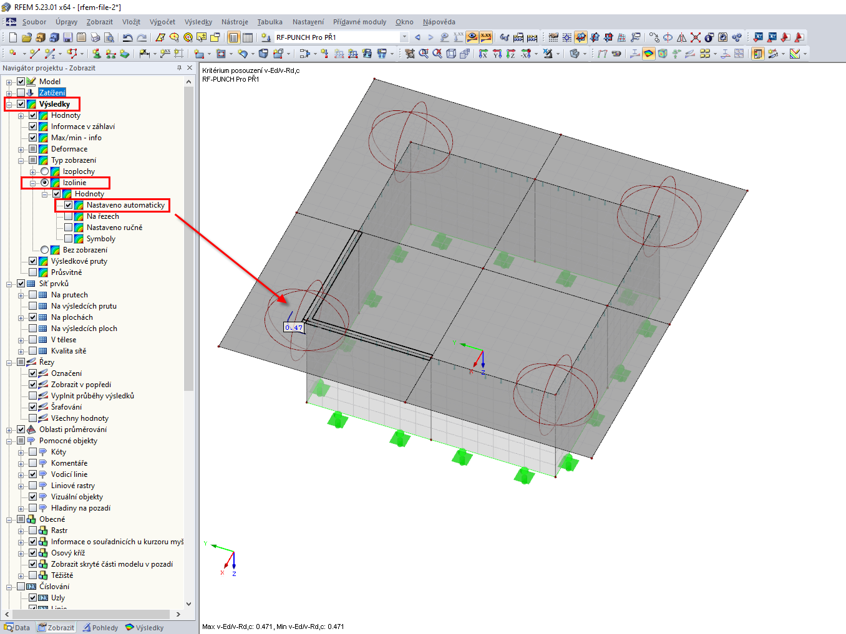
Task: Click the view in Z direction icon
Action: pos(511,54)
